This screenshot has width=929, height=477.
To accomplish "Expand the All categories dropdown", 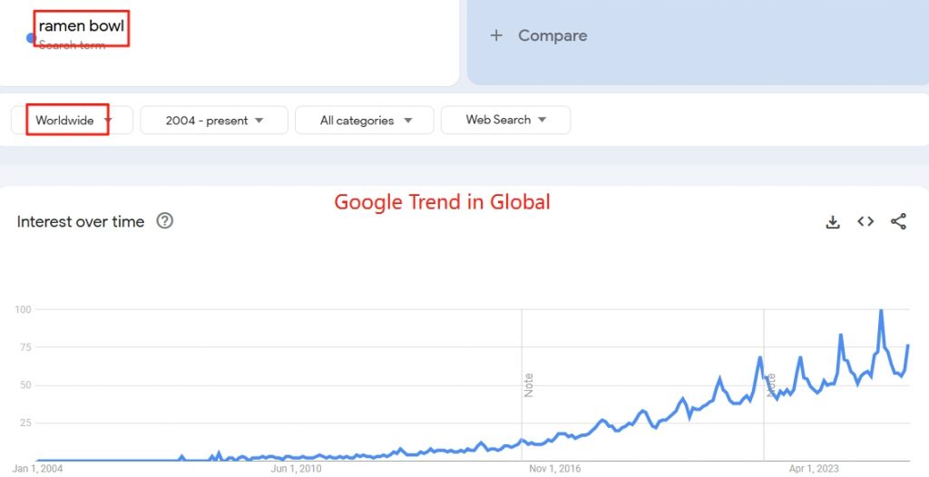I will 365,121.
